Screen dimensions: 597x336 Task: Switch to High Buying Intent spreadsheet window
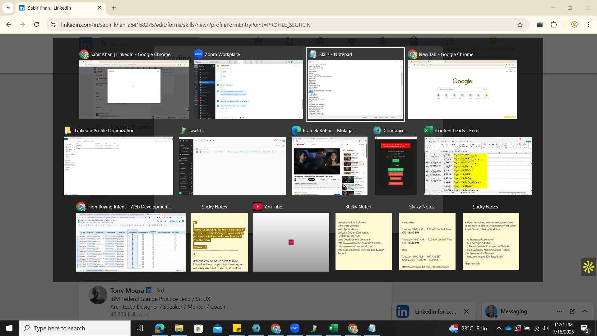pyautogui.click(x=131, y=242)
